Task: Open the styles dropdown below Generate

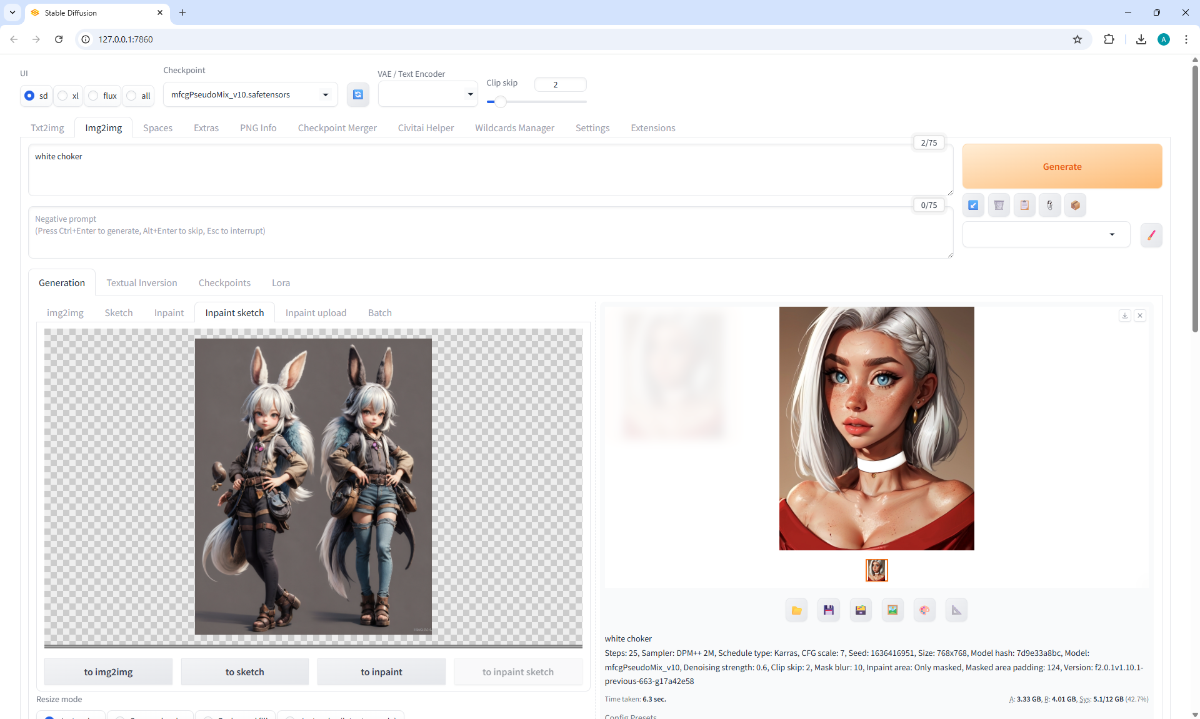Action: click(x=1046, y=235)
